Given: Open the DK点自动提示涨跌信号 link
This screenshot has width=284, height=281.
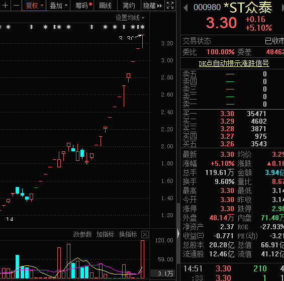Looking at the screenshot, I should click(x=234, y=63).
